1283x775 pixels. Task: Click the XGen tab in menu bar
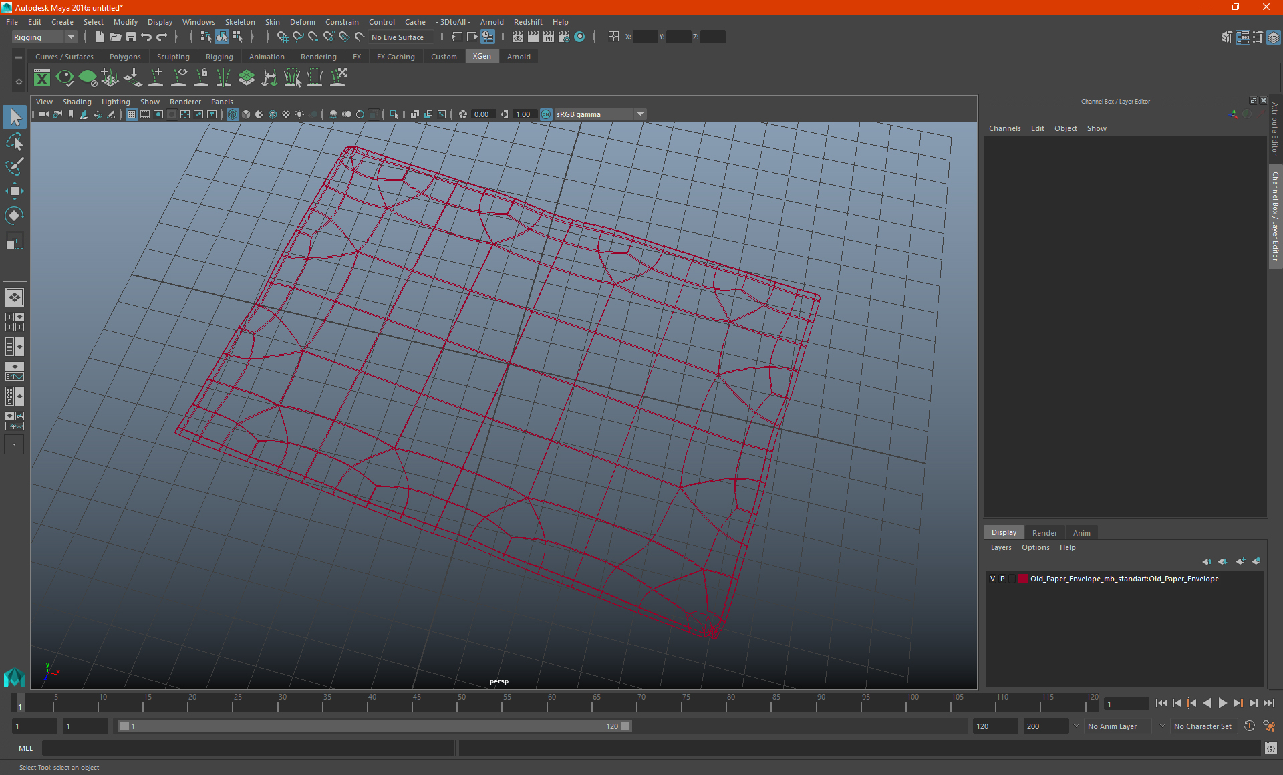(x=480, y=57)
